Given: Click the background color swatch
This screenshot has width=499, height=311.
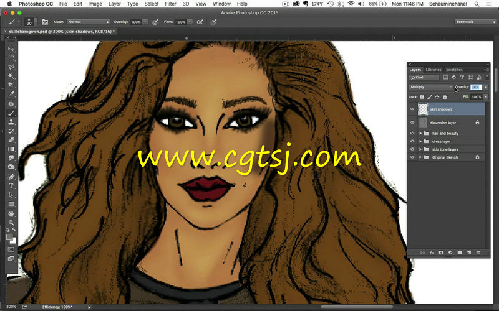Looking at the screenshot, I should pyautogui.click(x=13, y=241).
